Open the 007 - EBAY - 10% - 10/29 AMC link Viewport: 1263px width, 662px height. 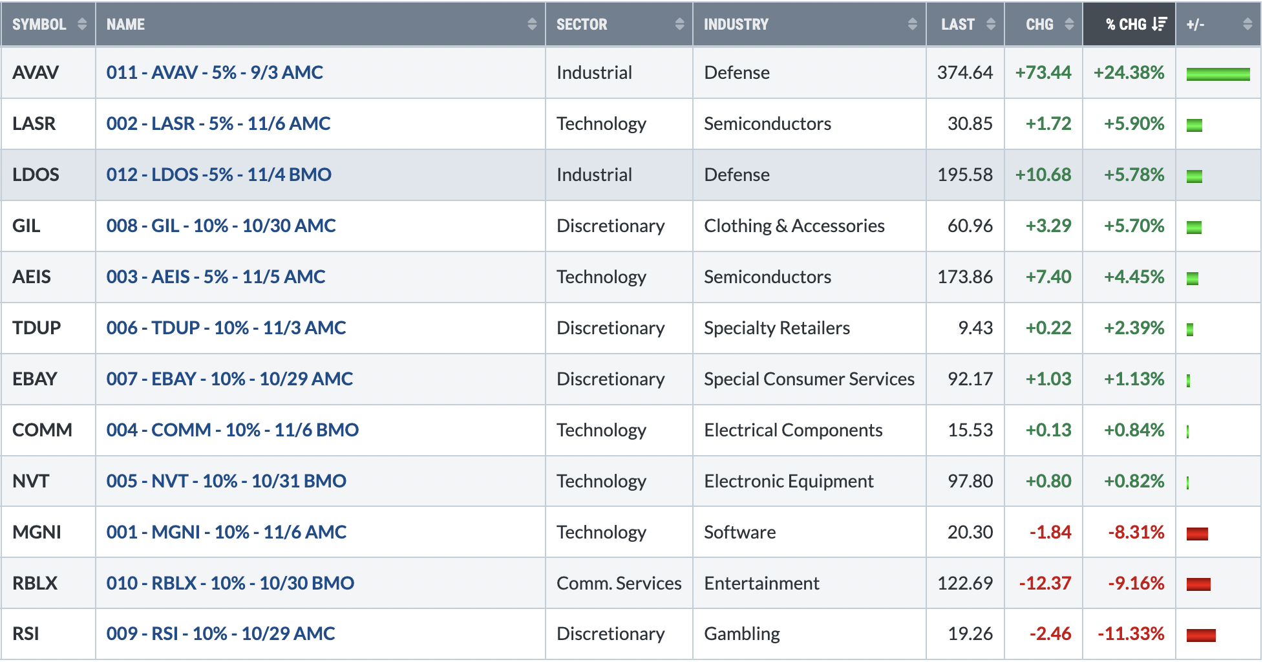click(x=229, y=379)
